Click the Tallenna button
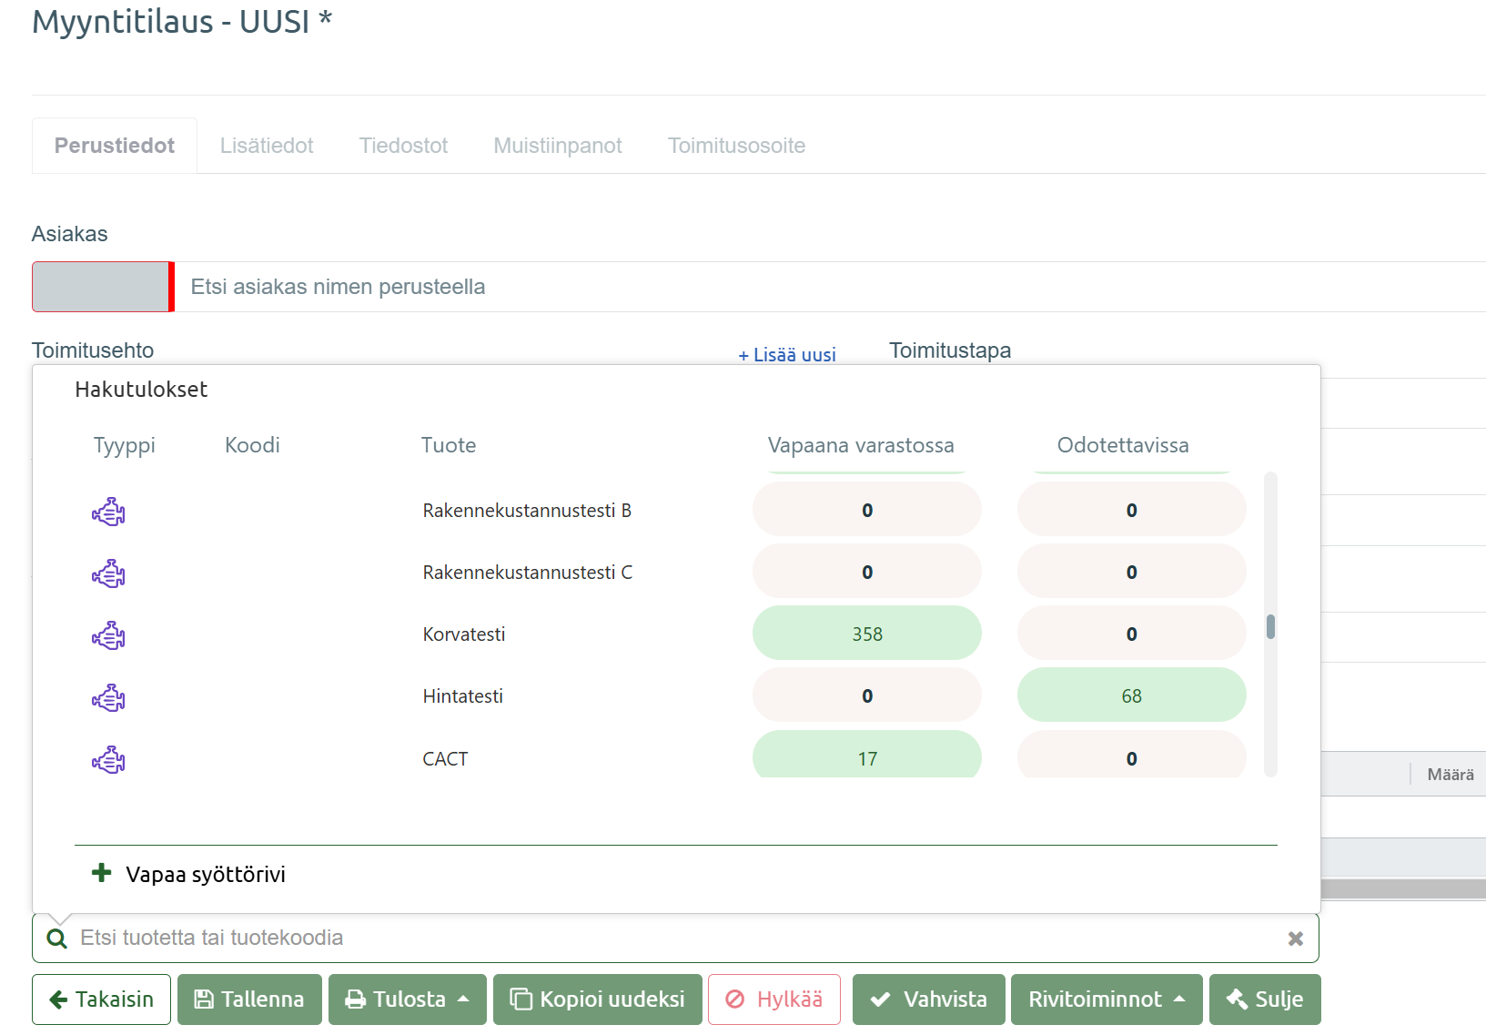Image resolution: width=1486 pixels, height=1035 pixels. [249, 999]
